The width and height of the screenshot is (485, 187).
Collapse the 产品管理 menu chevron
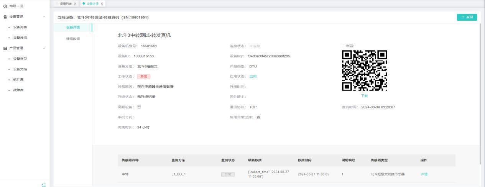pyautogui.click(x=44, y=48)
